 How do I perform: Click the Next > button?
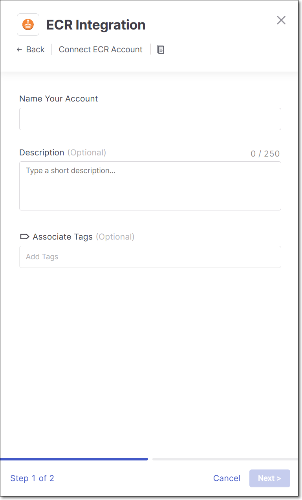point(269,478)
